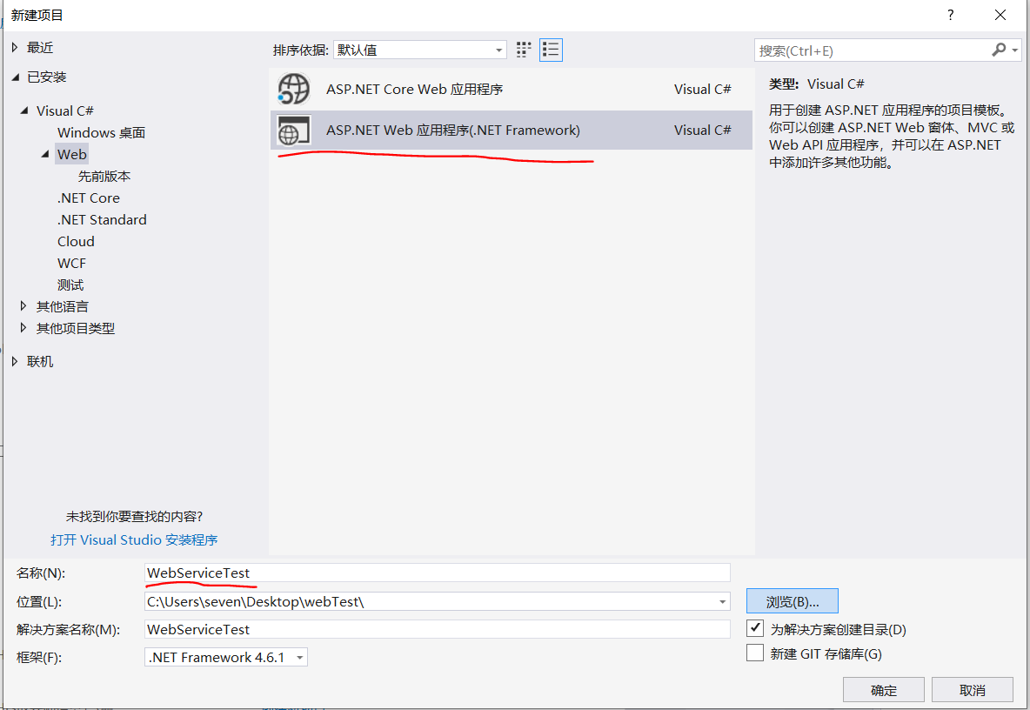Collapse the Visual C# tree node
1030x710 pixels.
[24, 111]
